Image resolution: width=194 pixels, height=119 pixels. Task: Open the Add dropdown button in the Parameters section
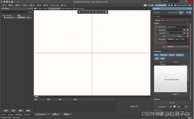click(x=175, y=94)
